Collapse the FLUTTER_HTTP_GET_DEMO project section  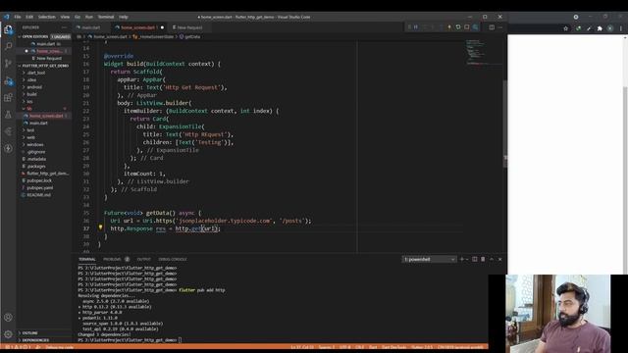[x=44, y=66]
